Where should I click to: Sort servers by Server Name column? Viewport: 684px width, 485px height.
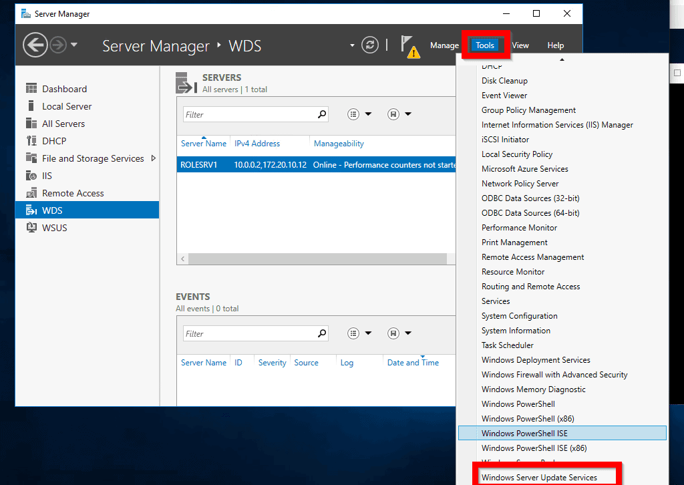pyautogui.click(x=203, y=144)
